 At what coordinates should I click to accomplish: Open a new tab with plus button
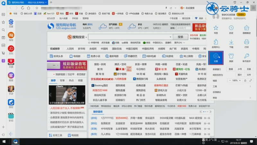[x=51, y=2]
